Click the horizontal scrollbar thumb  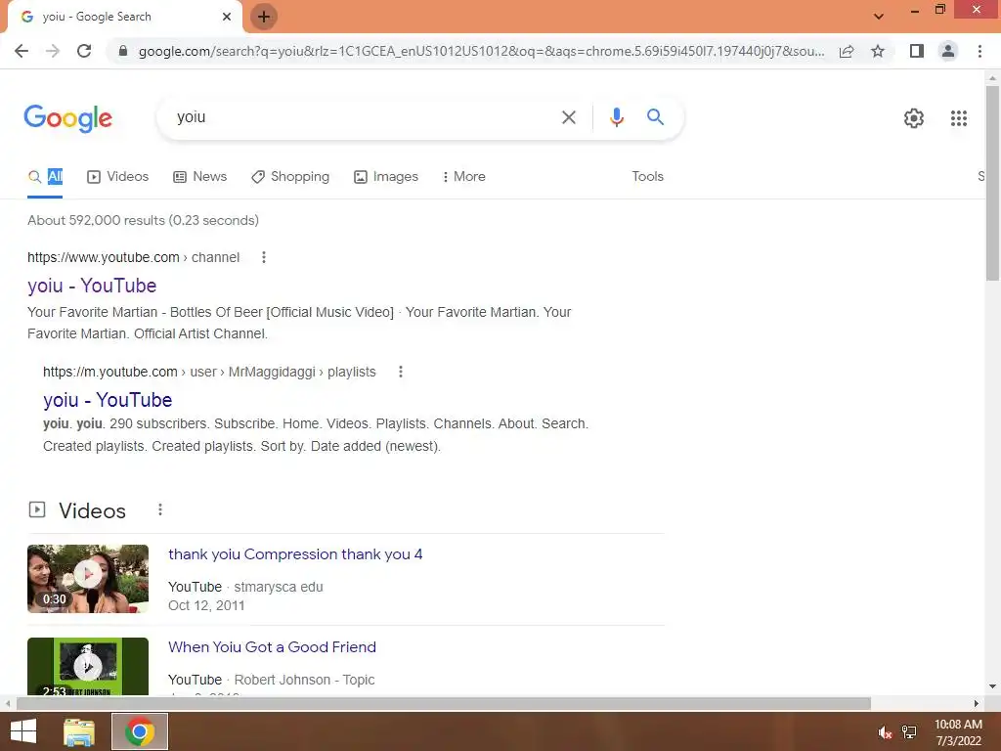tap(444, 703)
